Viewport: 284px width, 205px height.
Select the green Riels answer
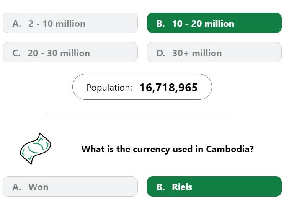(214, 186)
